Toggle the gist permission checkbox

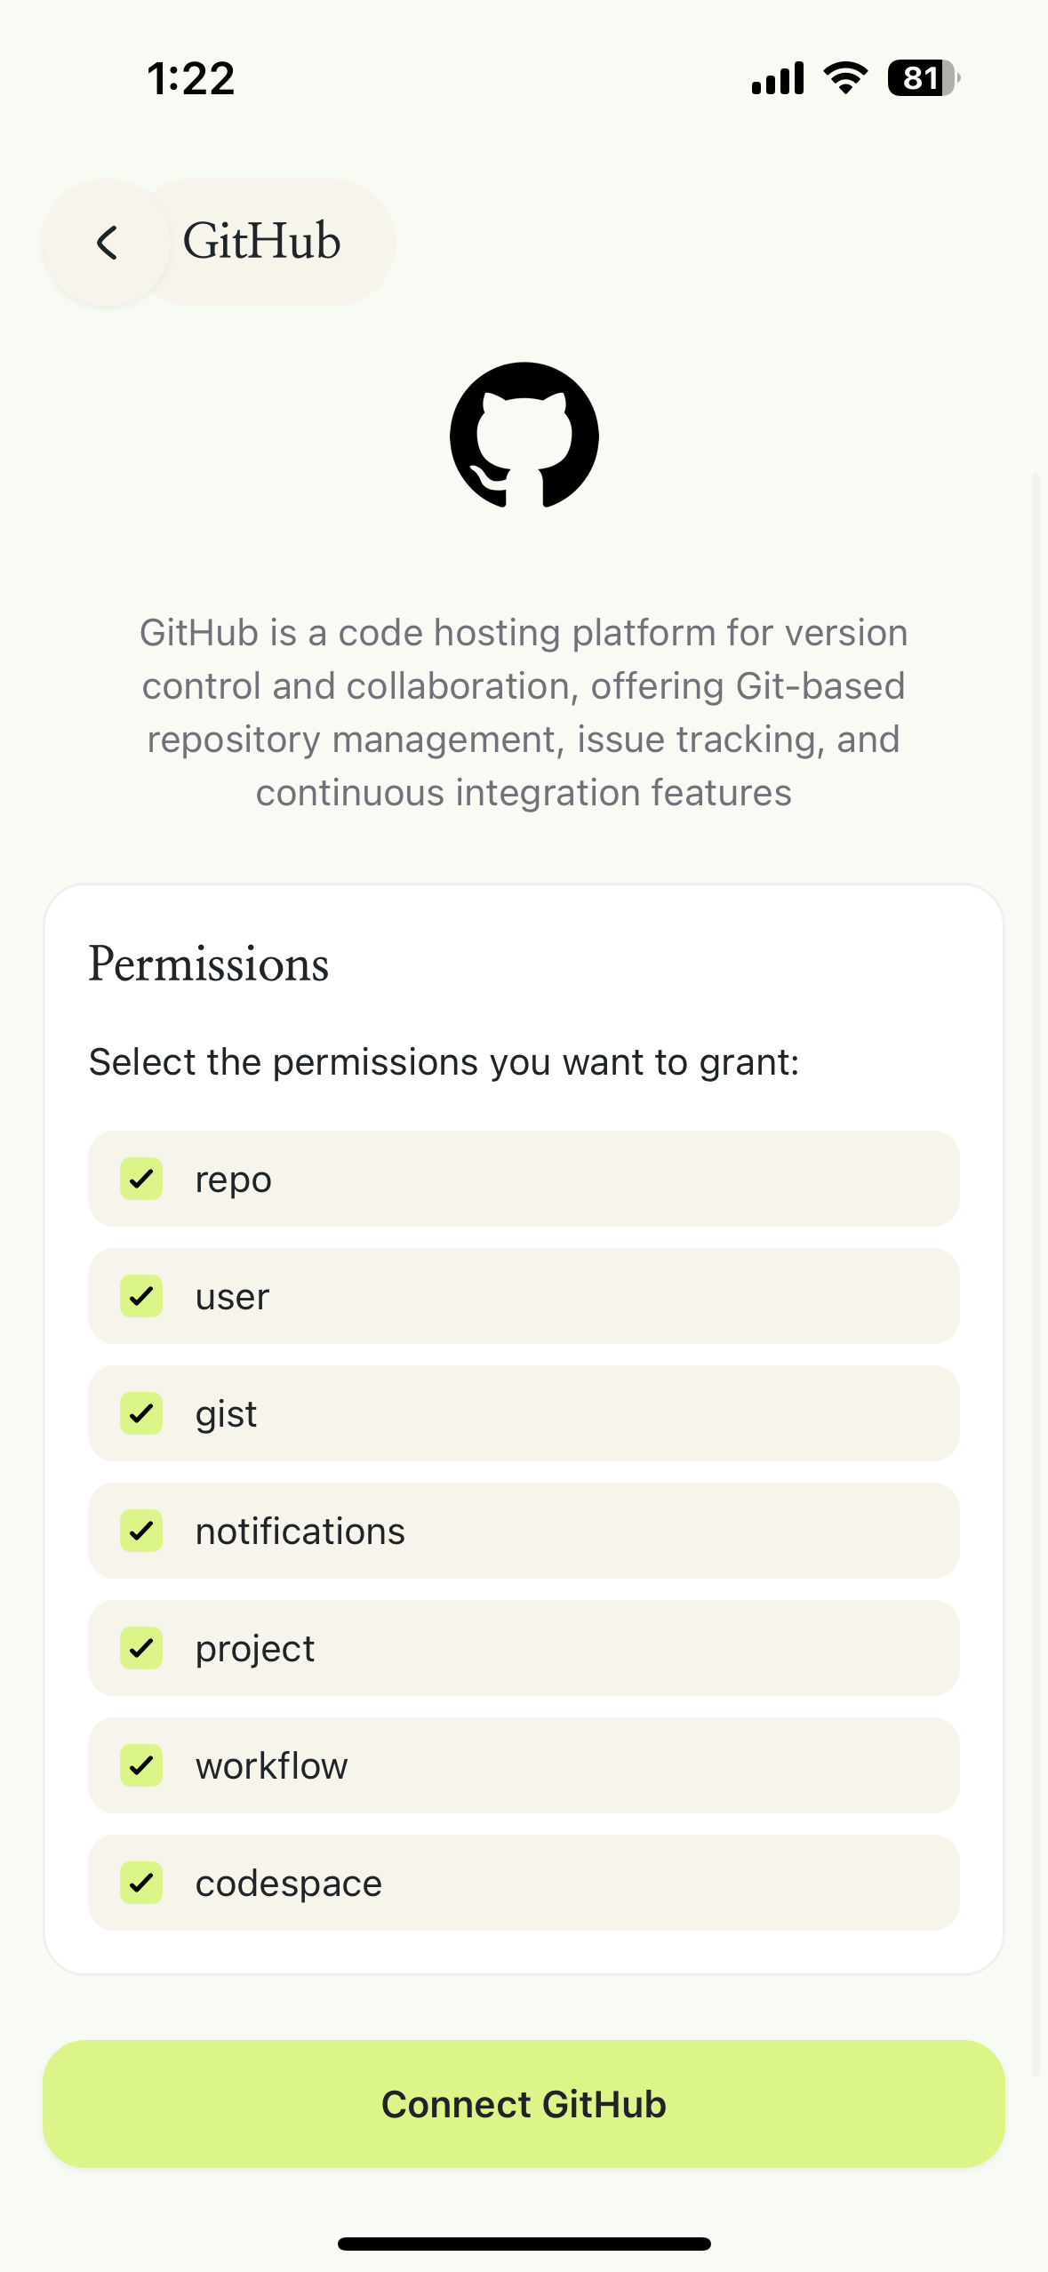click(x=141, y=1413)
